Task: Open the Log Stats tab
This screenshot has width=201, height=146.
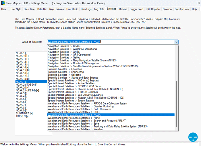Action: coord(99,9)
